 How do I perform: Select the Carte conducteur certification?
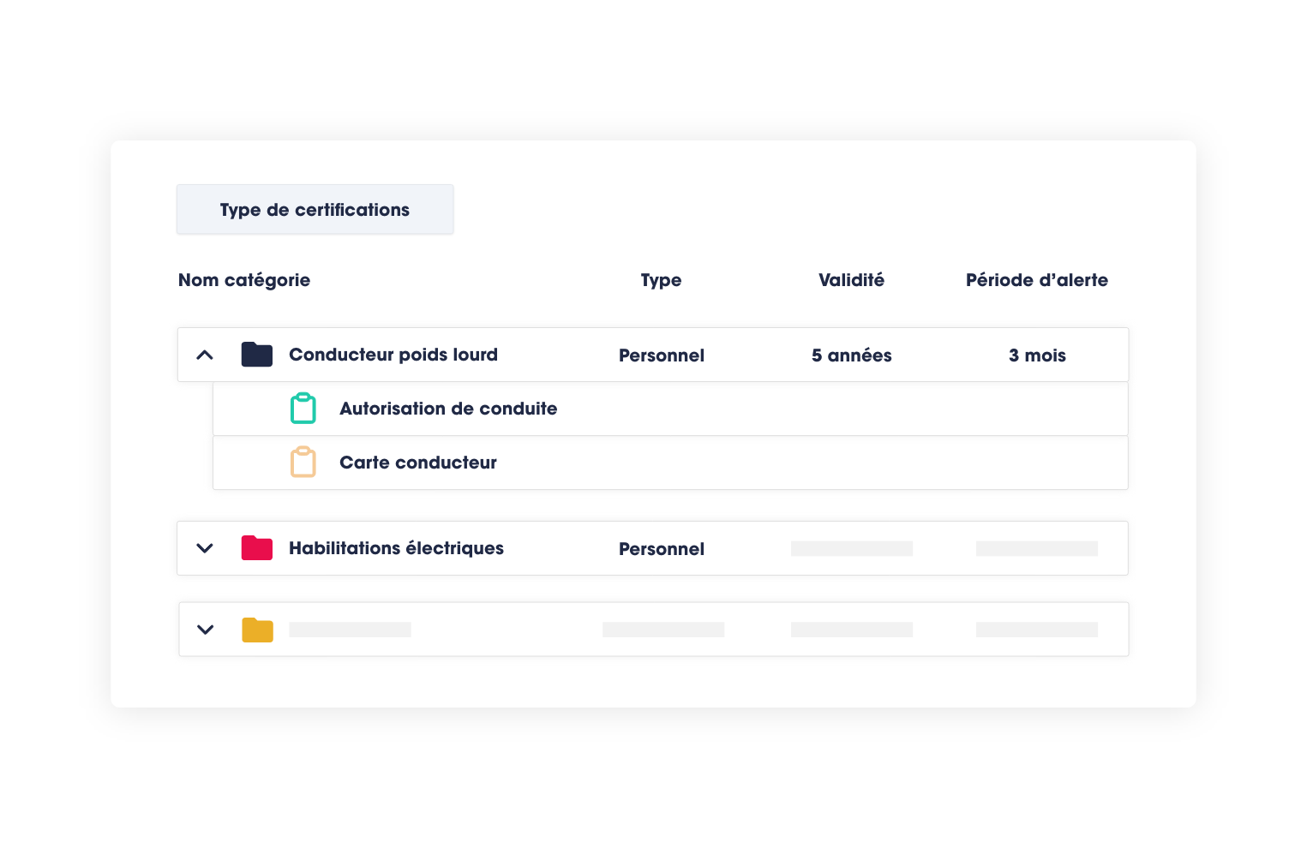click(418, 463)
